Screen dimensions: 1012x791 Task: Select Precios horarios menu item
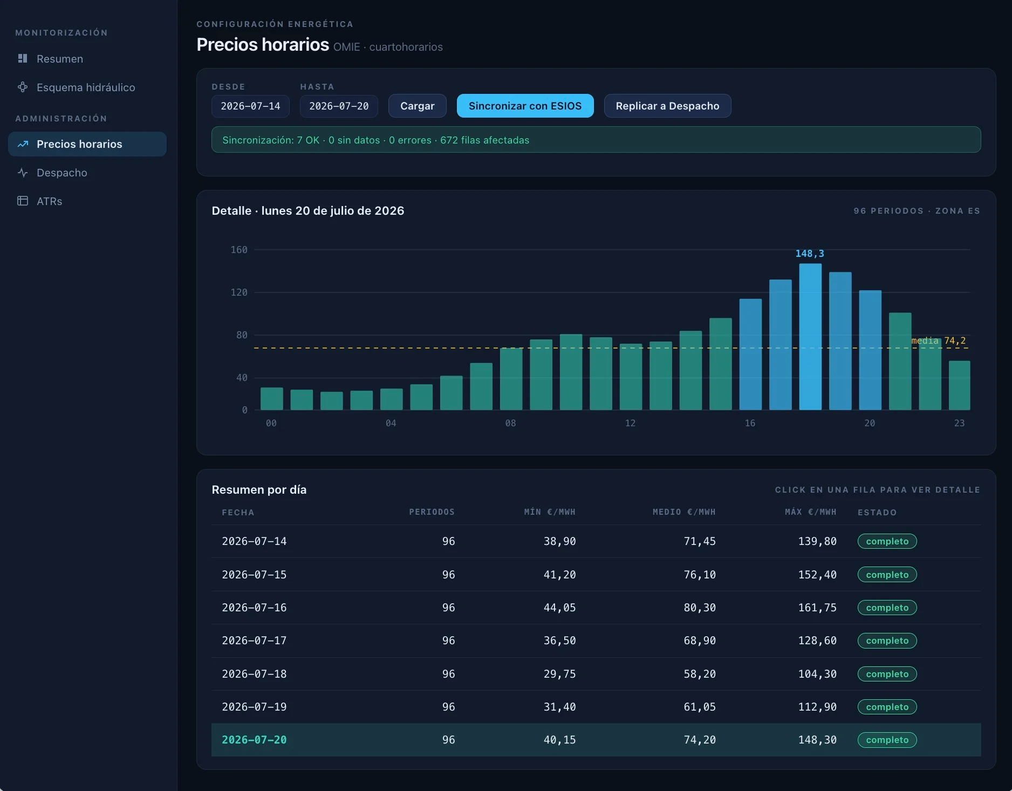87,144
